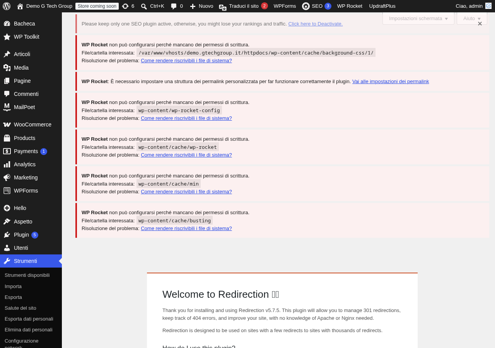Open WPForms in the admin bar
Viewport: 495px width, 348px height.
tap(285, 6)
